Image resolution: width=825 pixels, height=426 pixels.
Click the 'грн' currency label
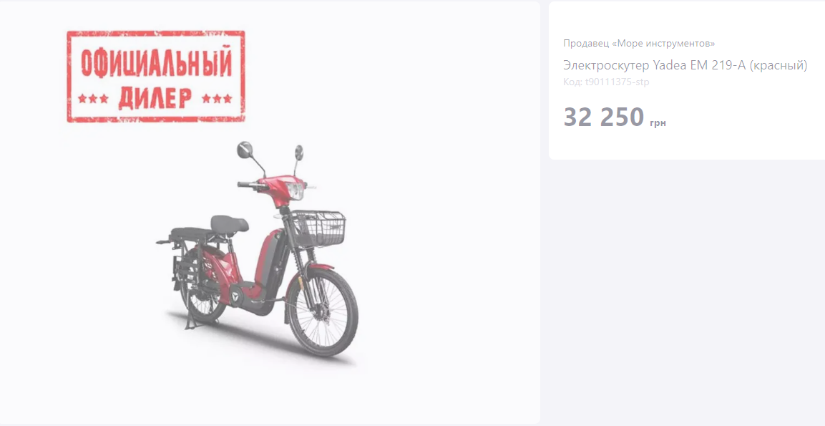(x=658, y=122)
